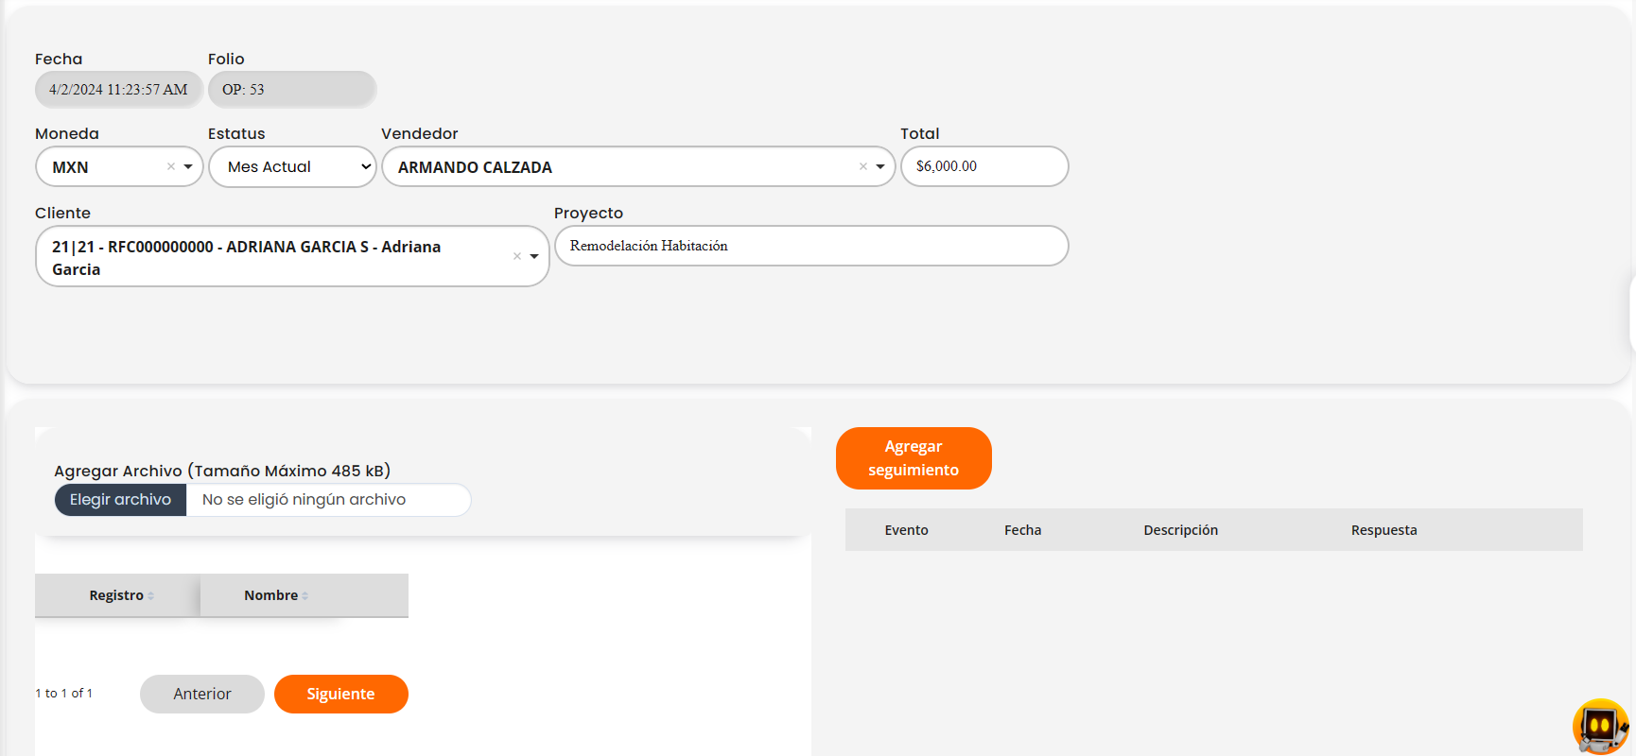The height and width of the screenshot is (756, 1636).
Task: Click the Respuesta column header
Action: tap(1384, 530)
